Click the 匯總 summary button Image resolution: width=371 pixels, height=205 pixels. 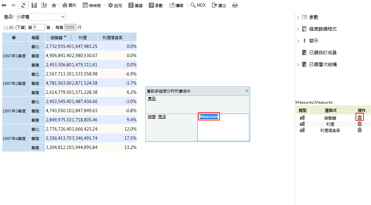pyautogui.click(x=135, y=5)
